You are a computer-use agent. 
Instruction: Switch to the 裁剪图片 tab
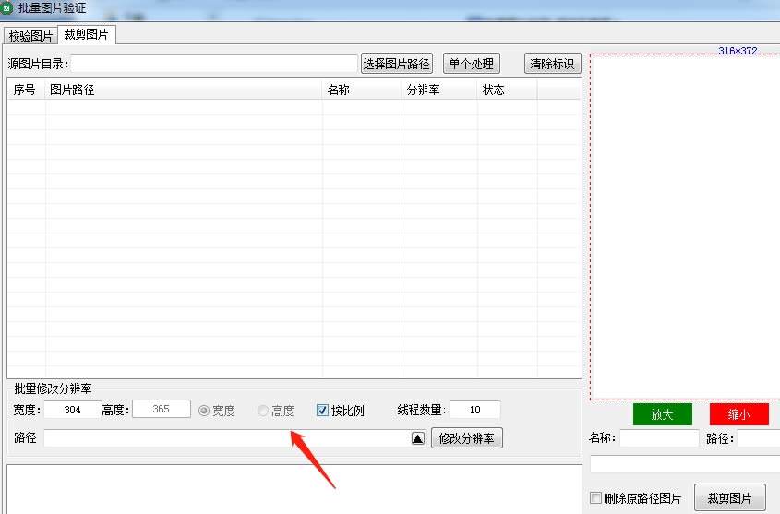(x=87, y=34)
